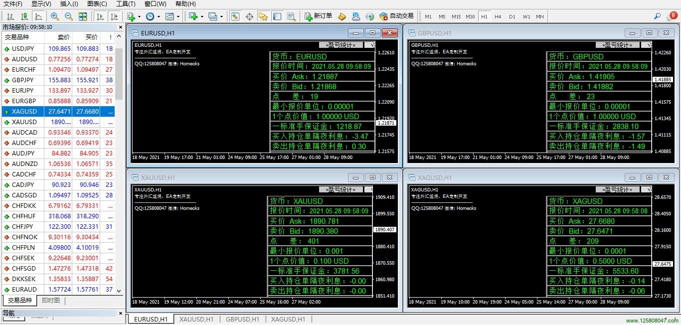Click the zoom out magnifier icon
This screenshot has height=325, width=681.
[69, 16]
